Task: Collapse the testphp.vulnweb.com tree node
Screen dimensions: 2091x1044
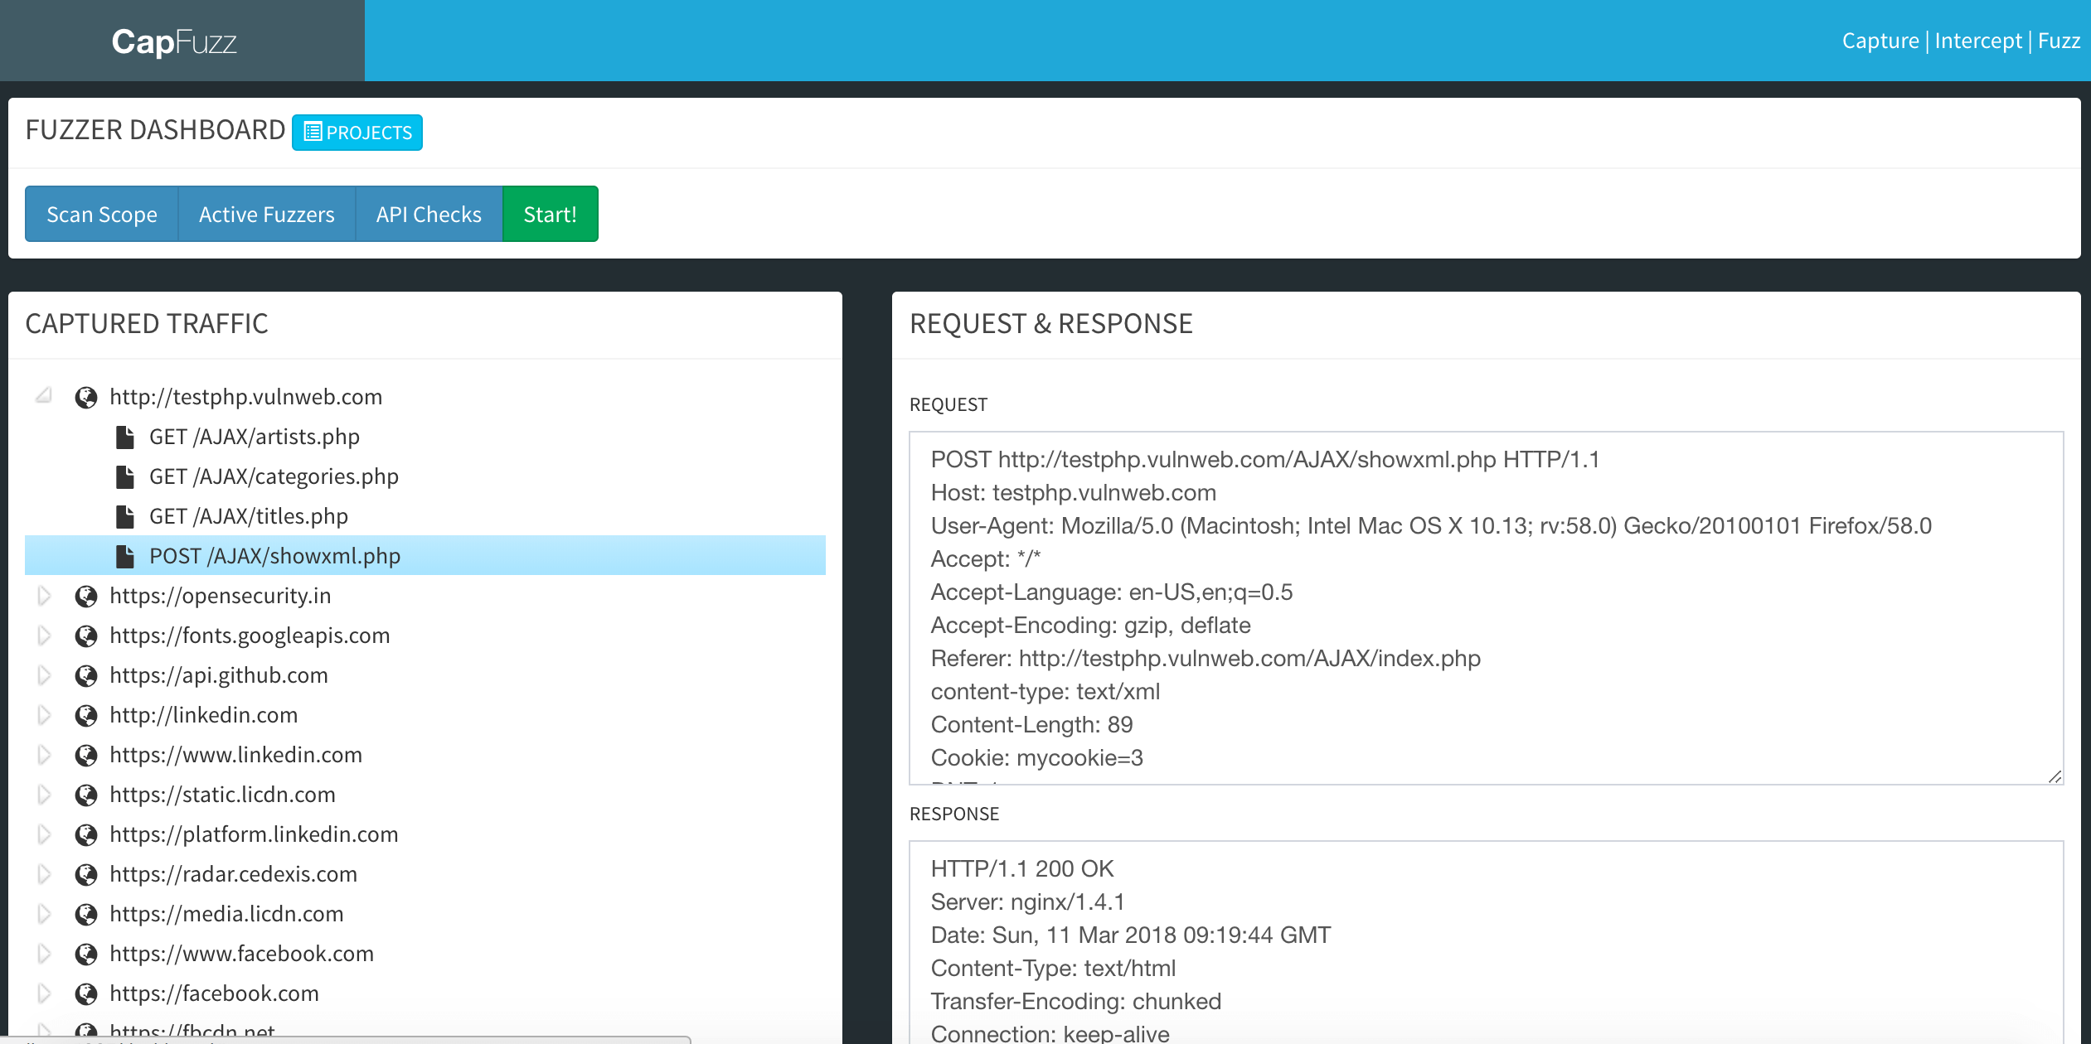Action: [44, 396]
